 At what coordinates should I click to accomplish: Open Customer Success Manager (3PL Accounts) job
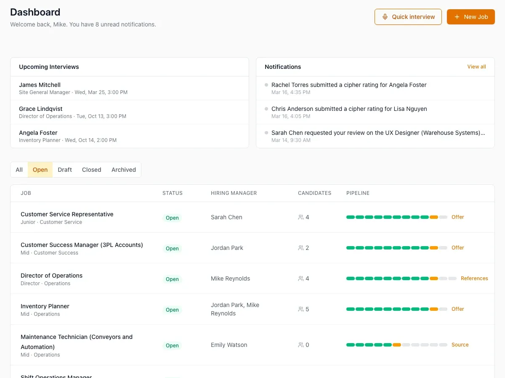click(82, 245)
